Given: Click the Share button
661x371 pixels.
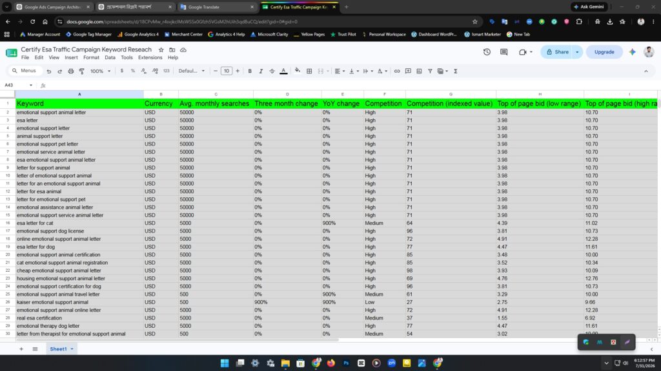Looking at the screenshot, I should pos(557,52).
